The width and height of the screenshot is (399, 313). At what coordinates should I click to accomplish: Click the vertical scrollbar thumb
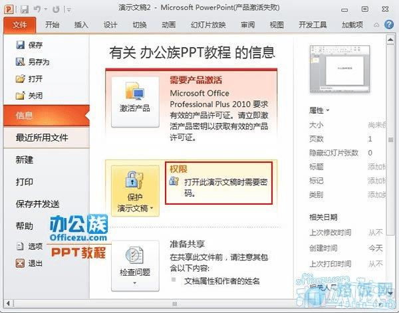tap(390, 140)
